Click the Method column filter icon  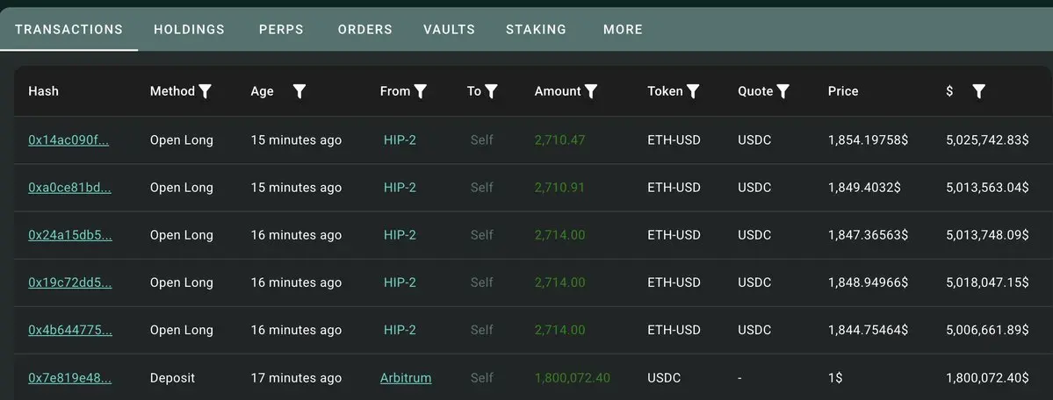(206, 91)
